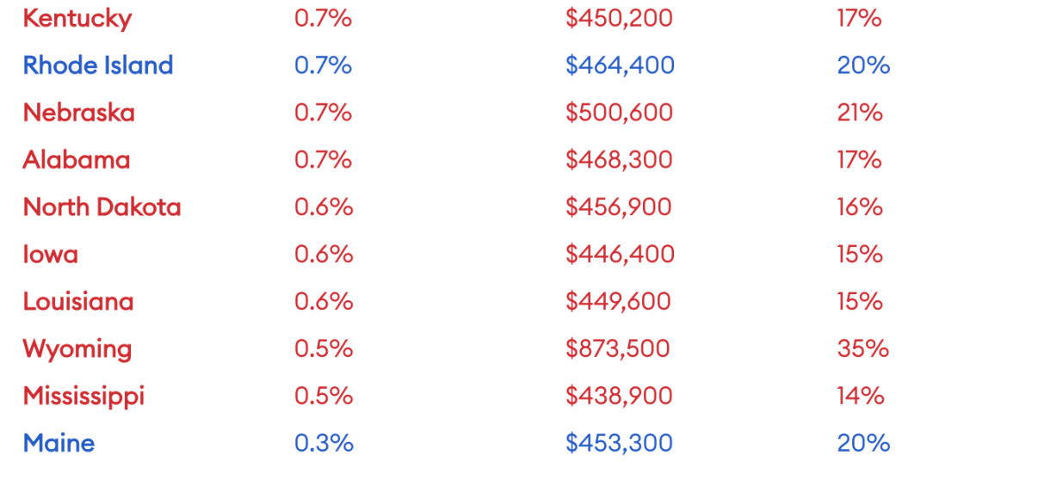Click Nebraska's $500,600 value

pyautogui.click(x=619, y=113)
